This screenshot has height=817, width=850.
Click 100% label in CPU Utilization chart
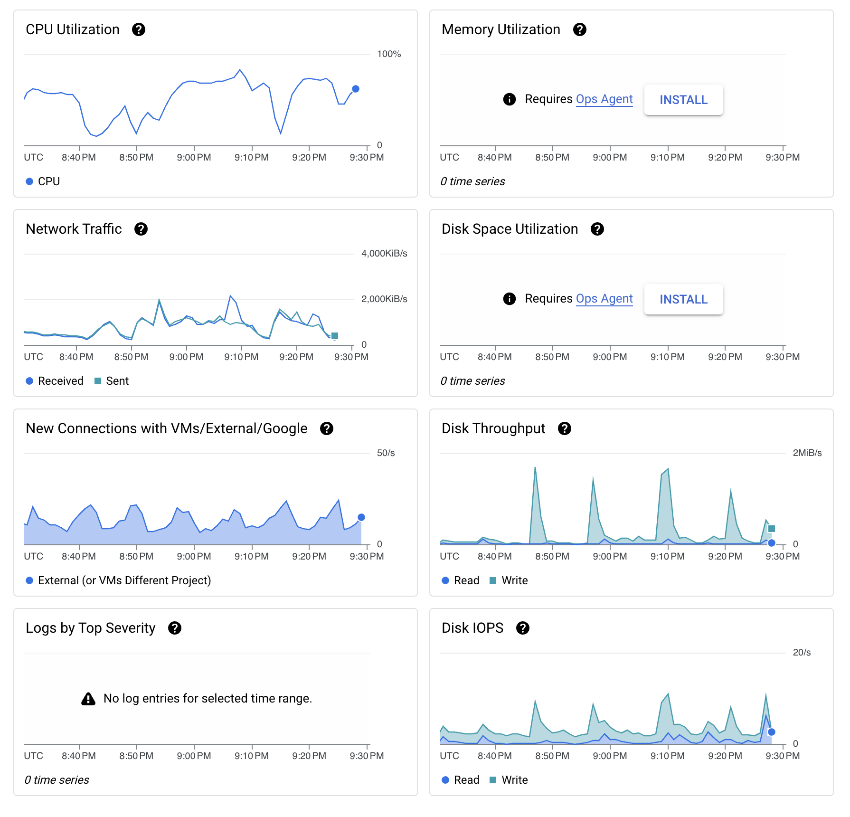point(389,54)
